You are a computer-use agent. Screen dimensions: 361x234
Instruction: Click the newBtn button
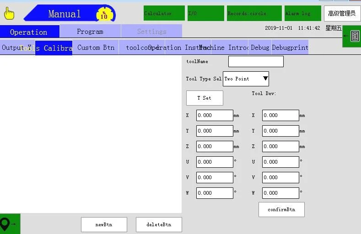point(104,224)
